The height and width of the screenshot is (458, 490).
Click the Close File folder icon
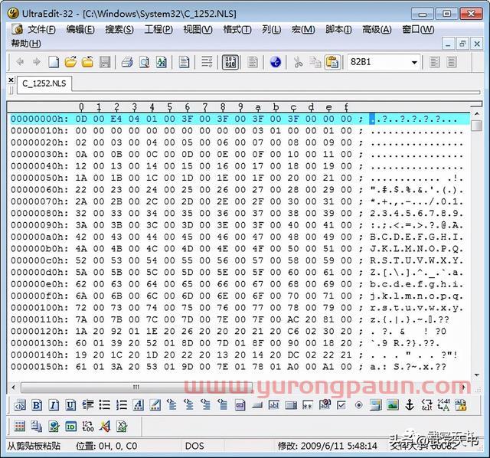click(87, 62)
